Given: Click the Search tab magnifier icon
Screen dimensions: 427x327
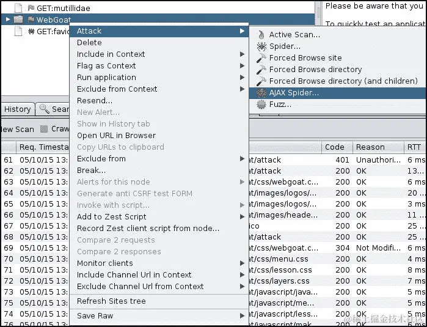Looking at the screenshot, I should [44, 109].
